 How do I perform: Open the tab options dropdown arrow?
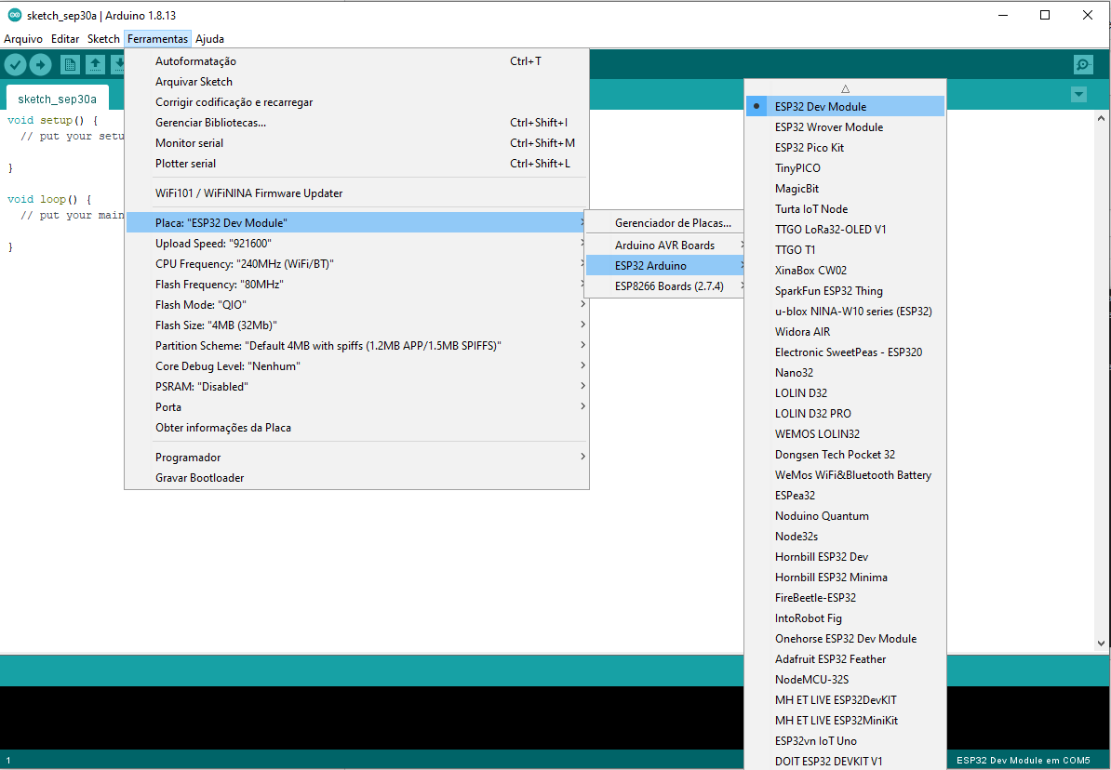click(1078, 95)
